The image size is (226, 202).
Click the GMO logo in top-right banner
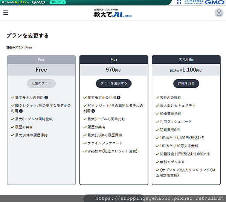[214, 2]
